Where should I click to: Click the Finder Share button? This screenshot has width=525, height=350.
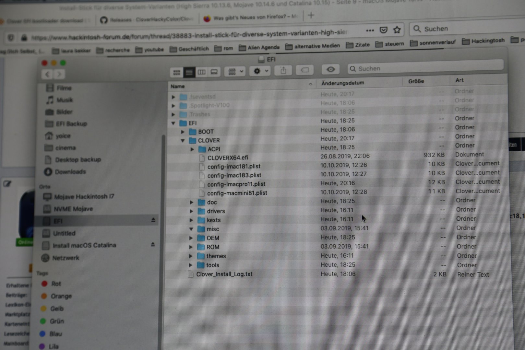tap(283, 70)
